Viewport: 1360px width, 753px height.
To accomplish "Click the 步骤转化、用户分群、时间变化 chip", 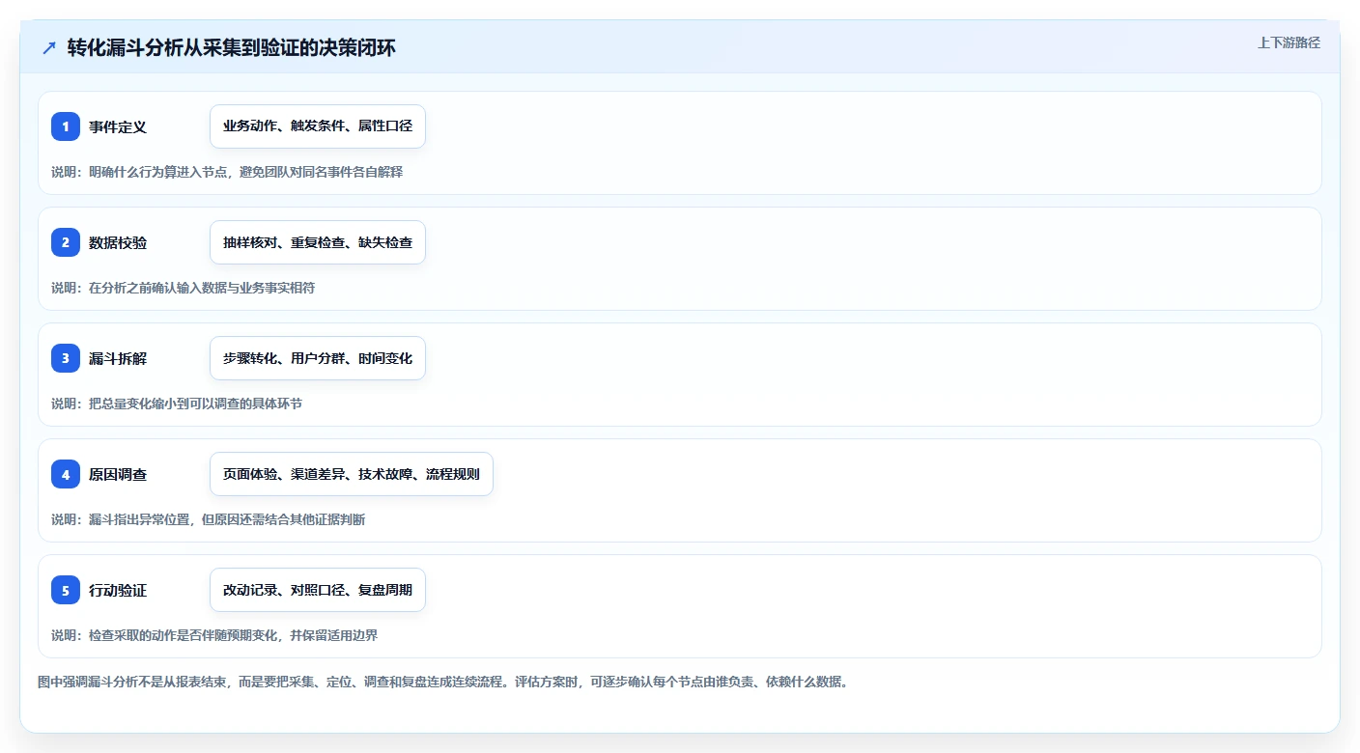I will click(318, 358).
